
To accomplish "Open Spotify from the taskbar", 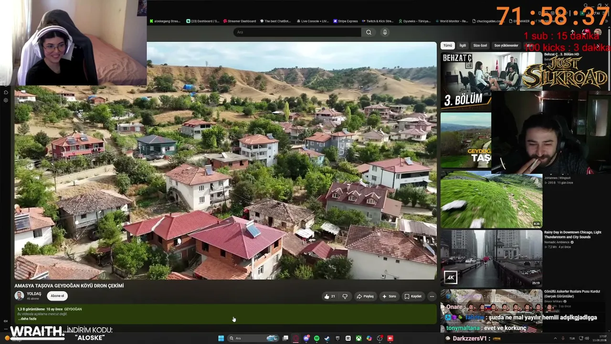I will (x=316, y=338).
